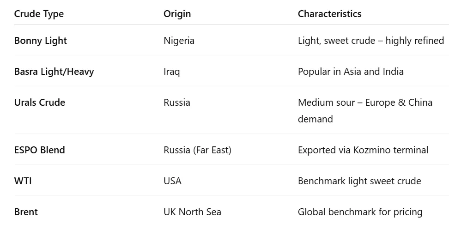Select the WTI crude type cell
This screenshot has width=449, height=236.
[x=23, y=181]
